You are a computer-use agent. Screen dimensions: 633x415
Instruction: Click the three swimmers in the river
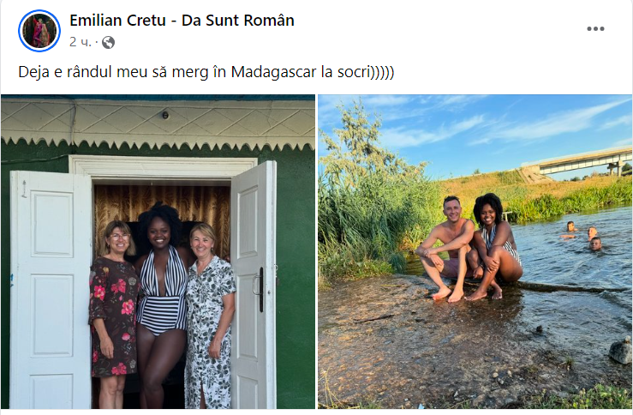pyautogui.click(x=582, y=235)
